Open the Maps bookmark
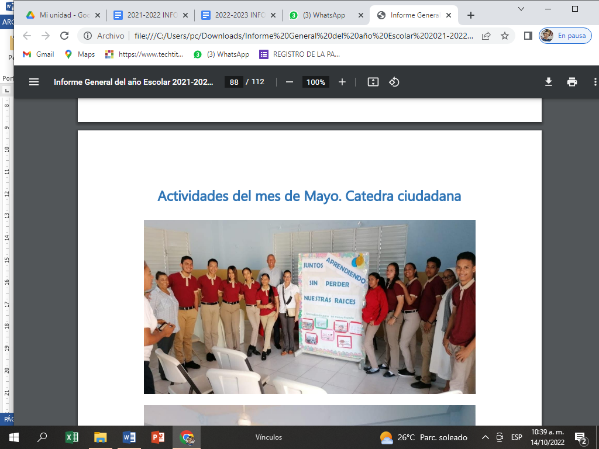 (x=80, y=54)
